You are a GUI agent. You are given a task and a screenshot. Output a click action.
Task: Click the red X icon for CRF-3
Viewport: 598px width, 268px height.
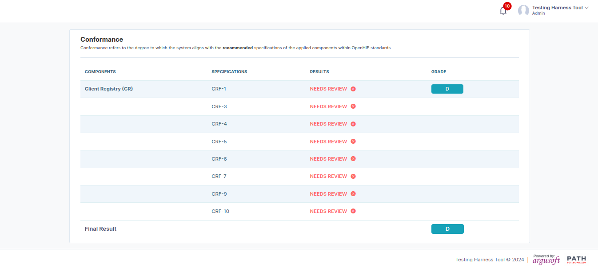353,106
